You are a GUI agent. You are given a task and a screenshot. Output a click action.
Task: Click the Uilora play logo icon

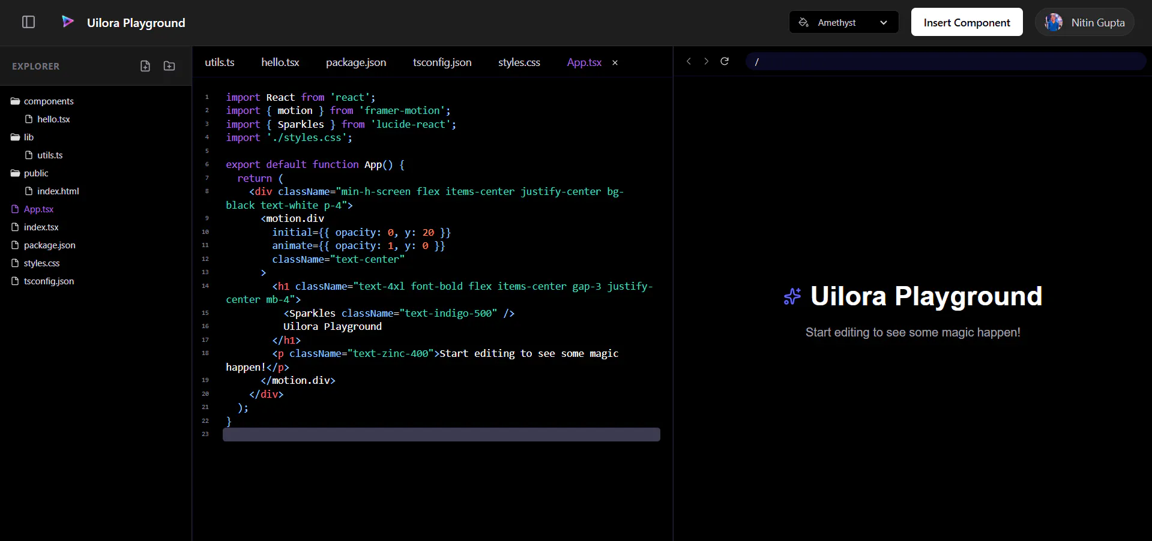tap(68, 22)
